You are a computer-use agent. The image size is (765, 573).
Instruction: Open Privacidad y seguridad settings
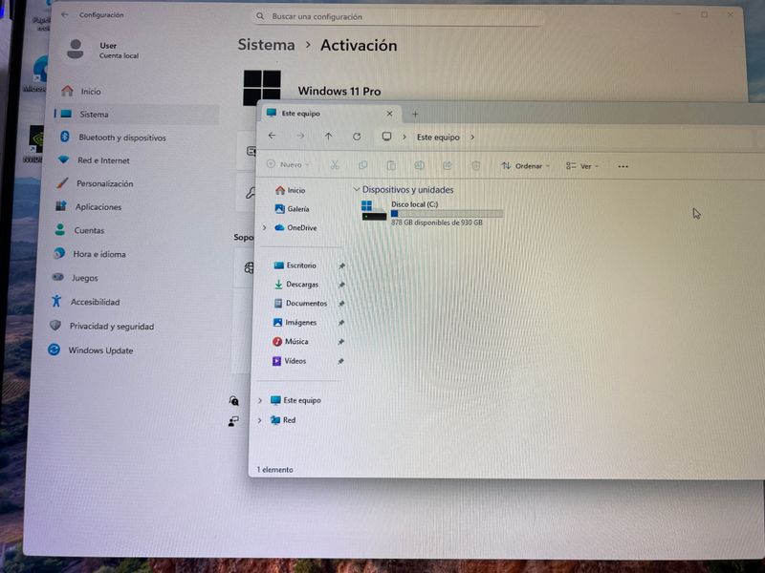click(101, 326)
